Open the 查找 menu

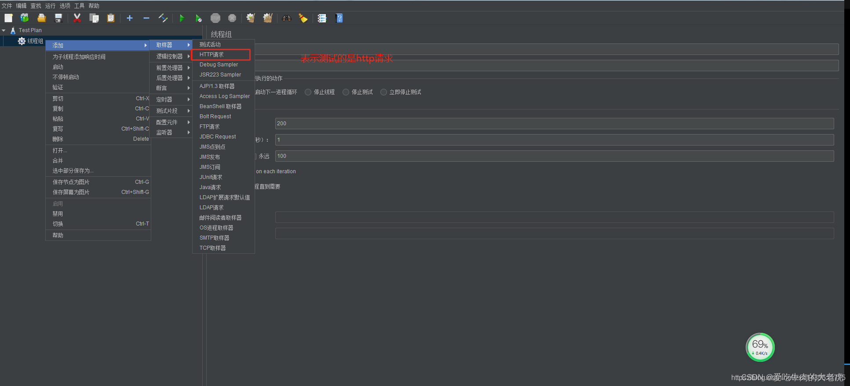[36, 6]
